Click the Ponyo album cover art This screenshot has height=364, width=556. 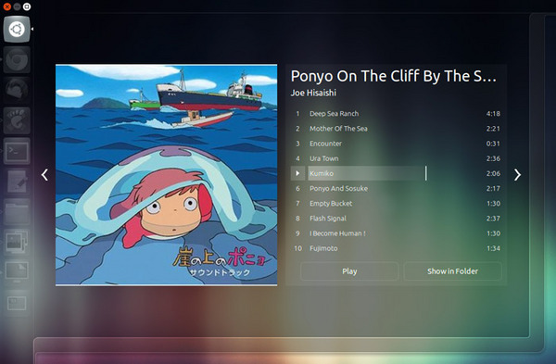click(166, 175)
